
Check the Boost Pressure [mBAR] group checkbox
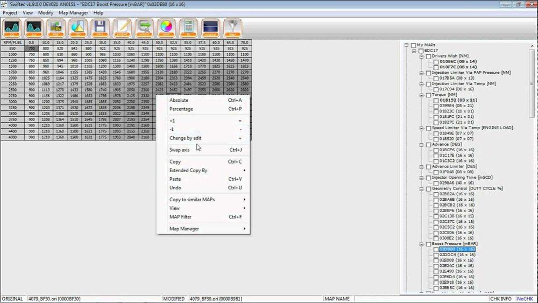429,244
